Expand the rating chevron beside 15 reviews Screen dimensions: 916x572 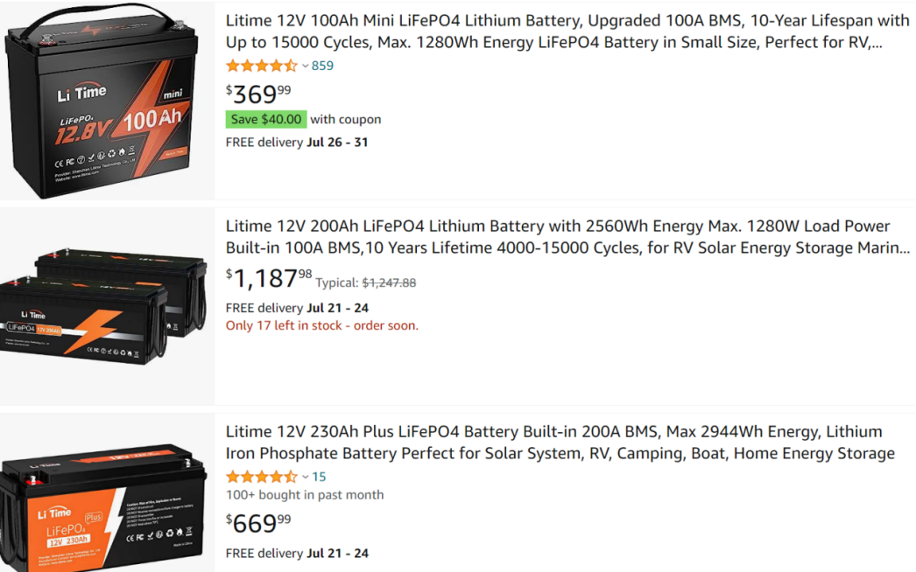[x=305, y=477]
